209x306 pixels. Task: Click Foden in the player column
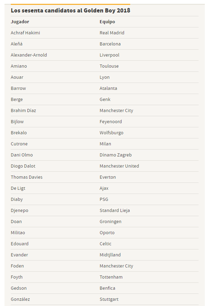17,266
